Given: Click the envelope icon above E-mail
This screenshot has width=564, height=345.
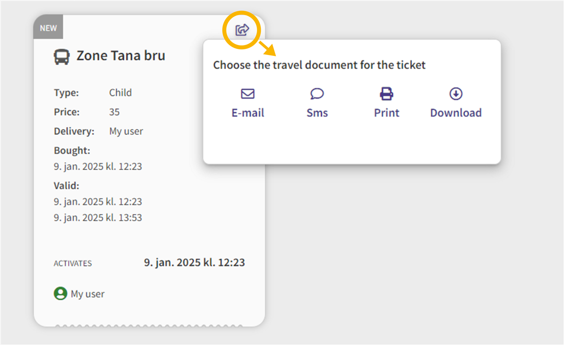Looking at the screenshot, I should point(248,94).
